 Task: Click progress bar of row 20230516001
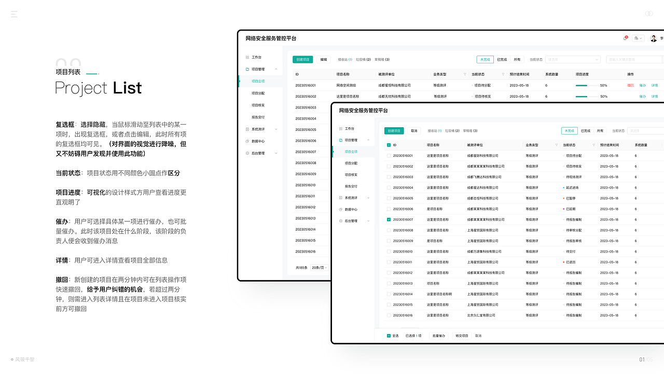(x=586, y=85)
